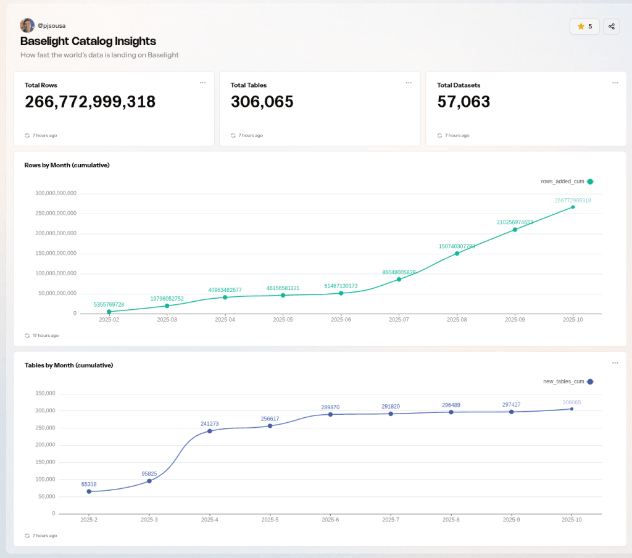Click refresh icon on Total Rows card
Viewport: 632px width, 558px height.
(27, 135)
